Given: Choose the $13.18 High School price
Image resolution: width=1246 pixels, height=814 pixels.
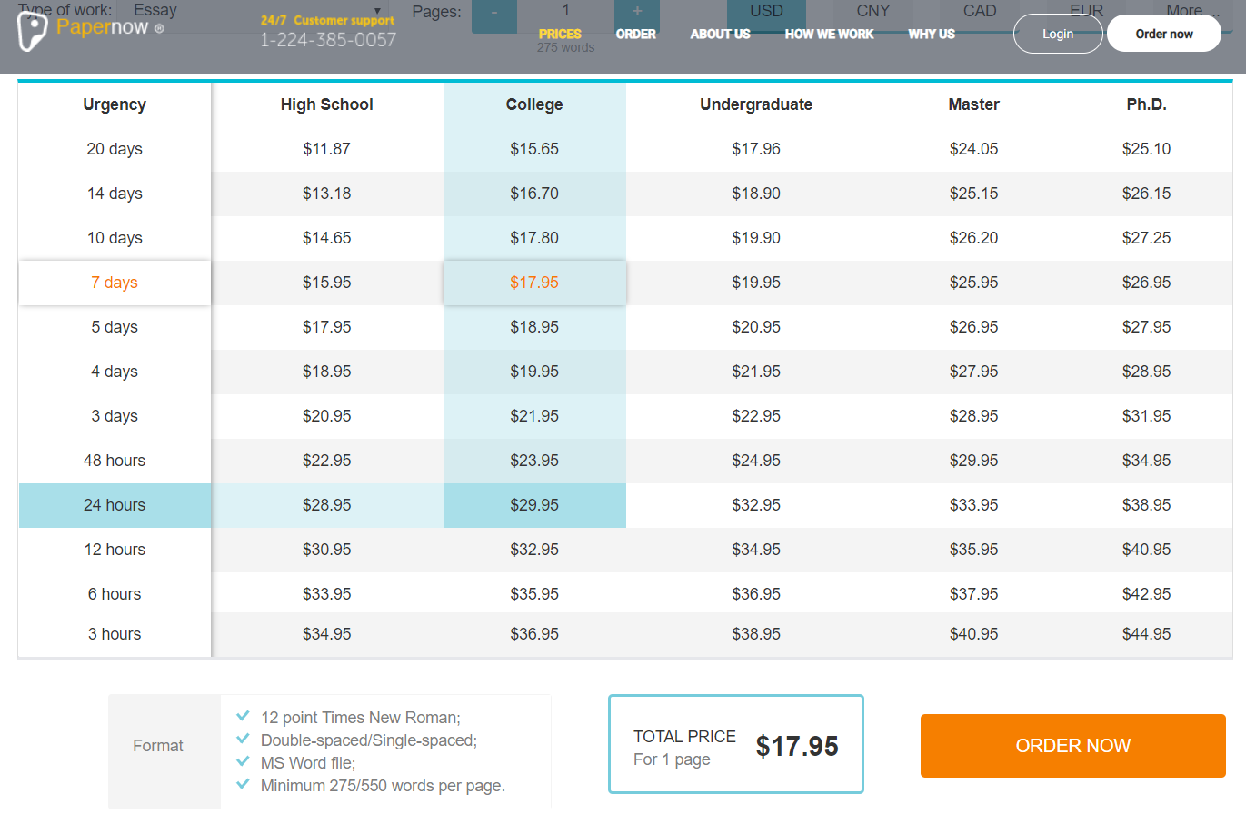Looking at the screenshot, I should (x=327, y=194).
